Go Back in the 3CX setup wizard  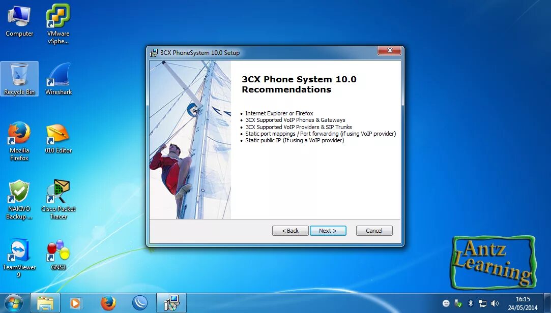291,231
